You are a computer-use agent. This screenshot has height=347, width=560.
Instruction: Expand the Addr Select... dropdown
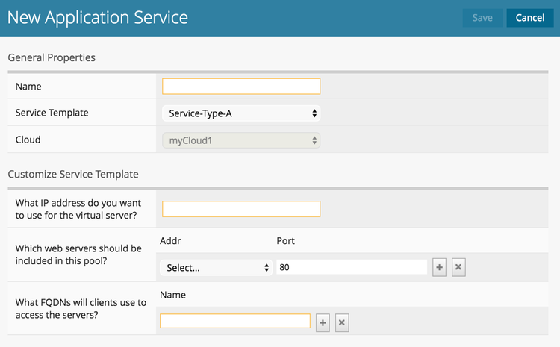pyautogui.click(x=217, y=268)
